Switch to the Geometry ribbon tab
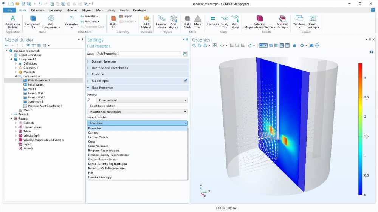The image size is (378, 212). pos(56,10)
